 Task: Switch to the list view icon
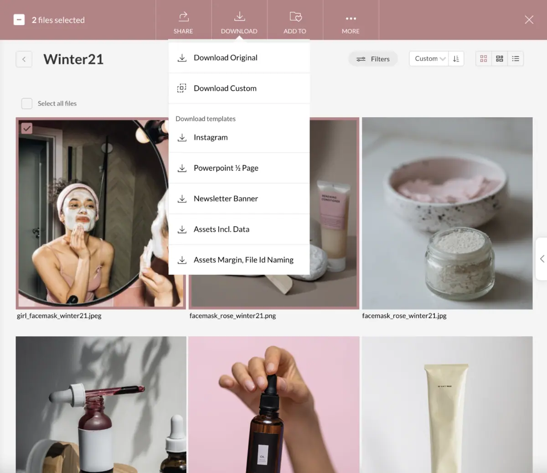point(516,59)
